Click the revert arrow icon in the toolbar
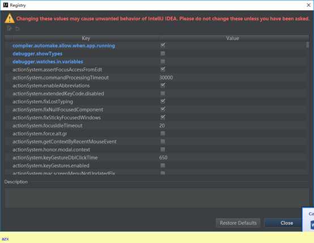 point(17,29)
